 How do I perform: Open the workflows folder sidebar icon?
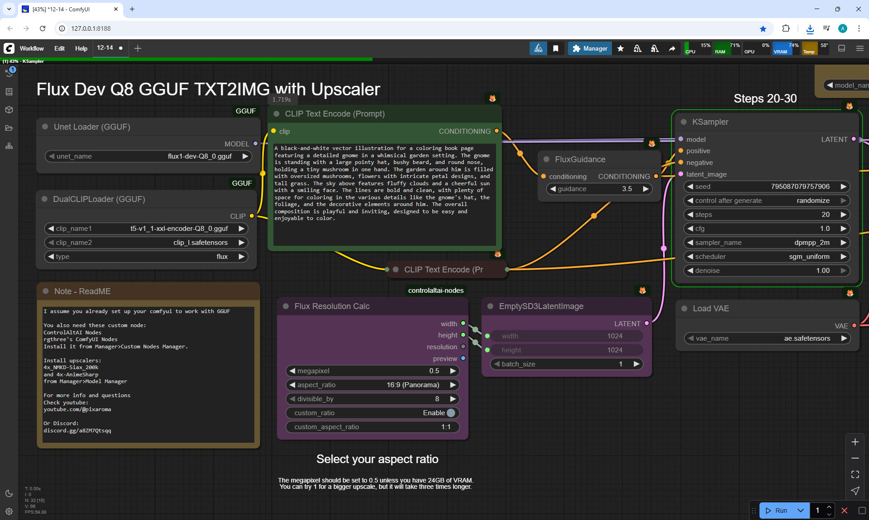click(9, 128)
